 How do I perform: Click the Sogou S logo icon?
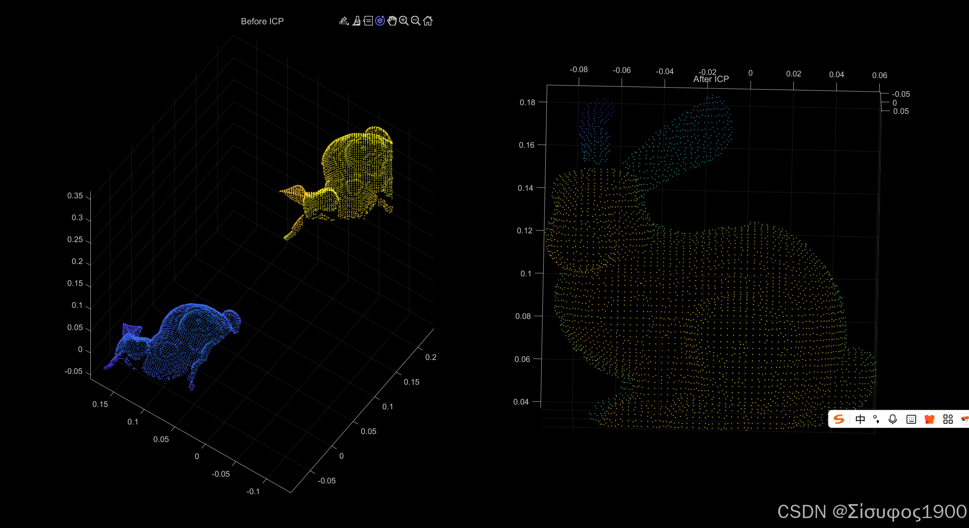(x=839, y=419)
